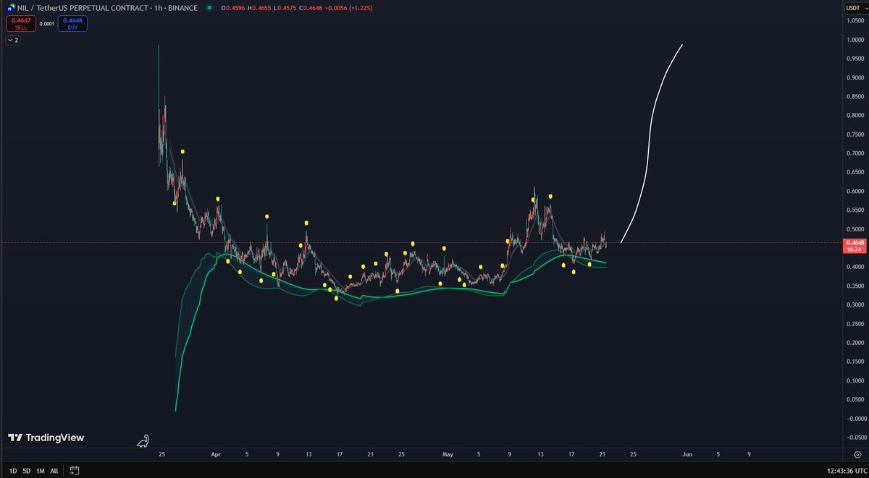The width and height of the screenshot is (869, 478).
Task: Click the 0.4647 SELL button
Action: tap(20, 23)
